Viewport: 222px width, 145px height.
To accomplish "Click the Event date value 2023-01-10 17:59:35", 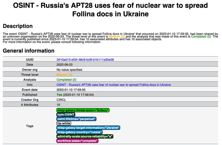I will click(71, 90).
